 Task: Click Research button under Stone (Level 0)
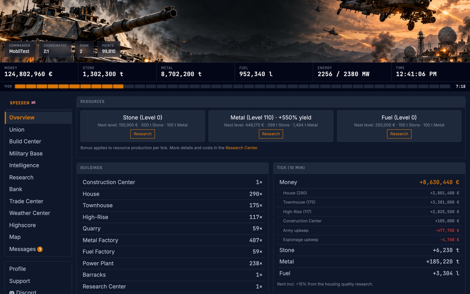coord(142,134)
